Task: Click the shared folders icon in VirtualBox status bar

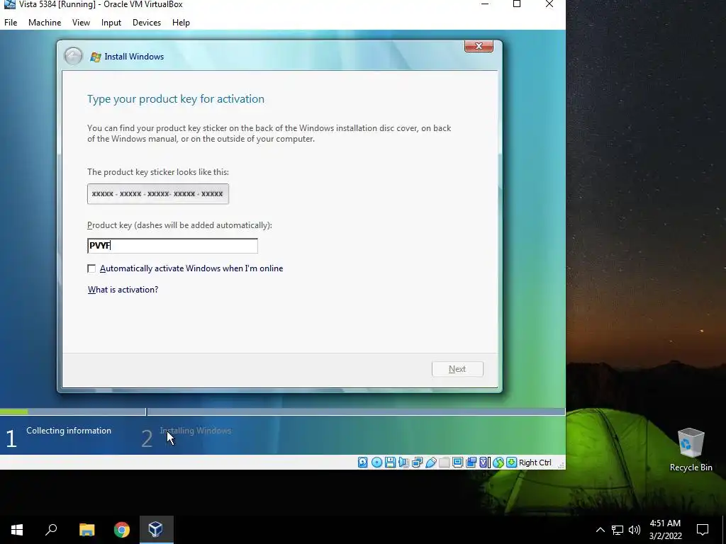Action: pos(444,462)
